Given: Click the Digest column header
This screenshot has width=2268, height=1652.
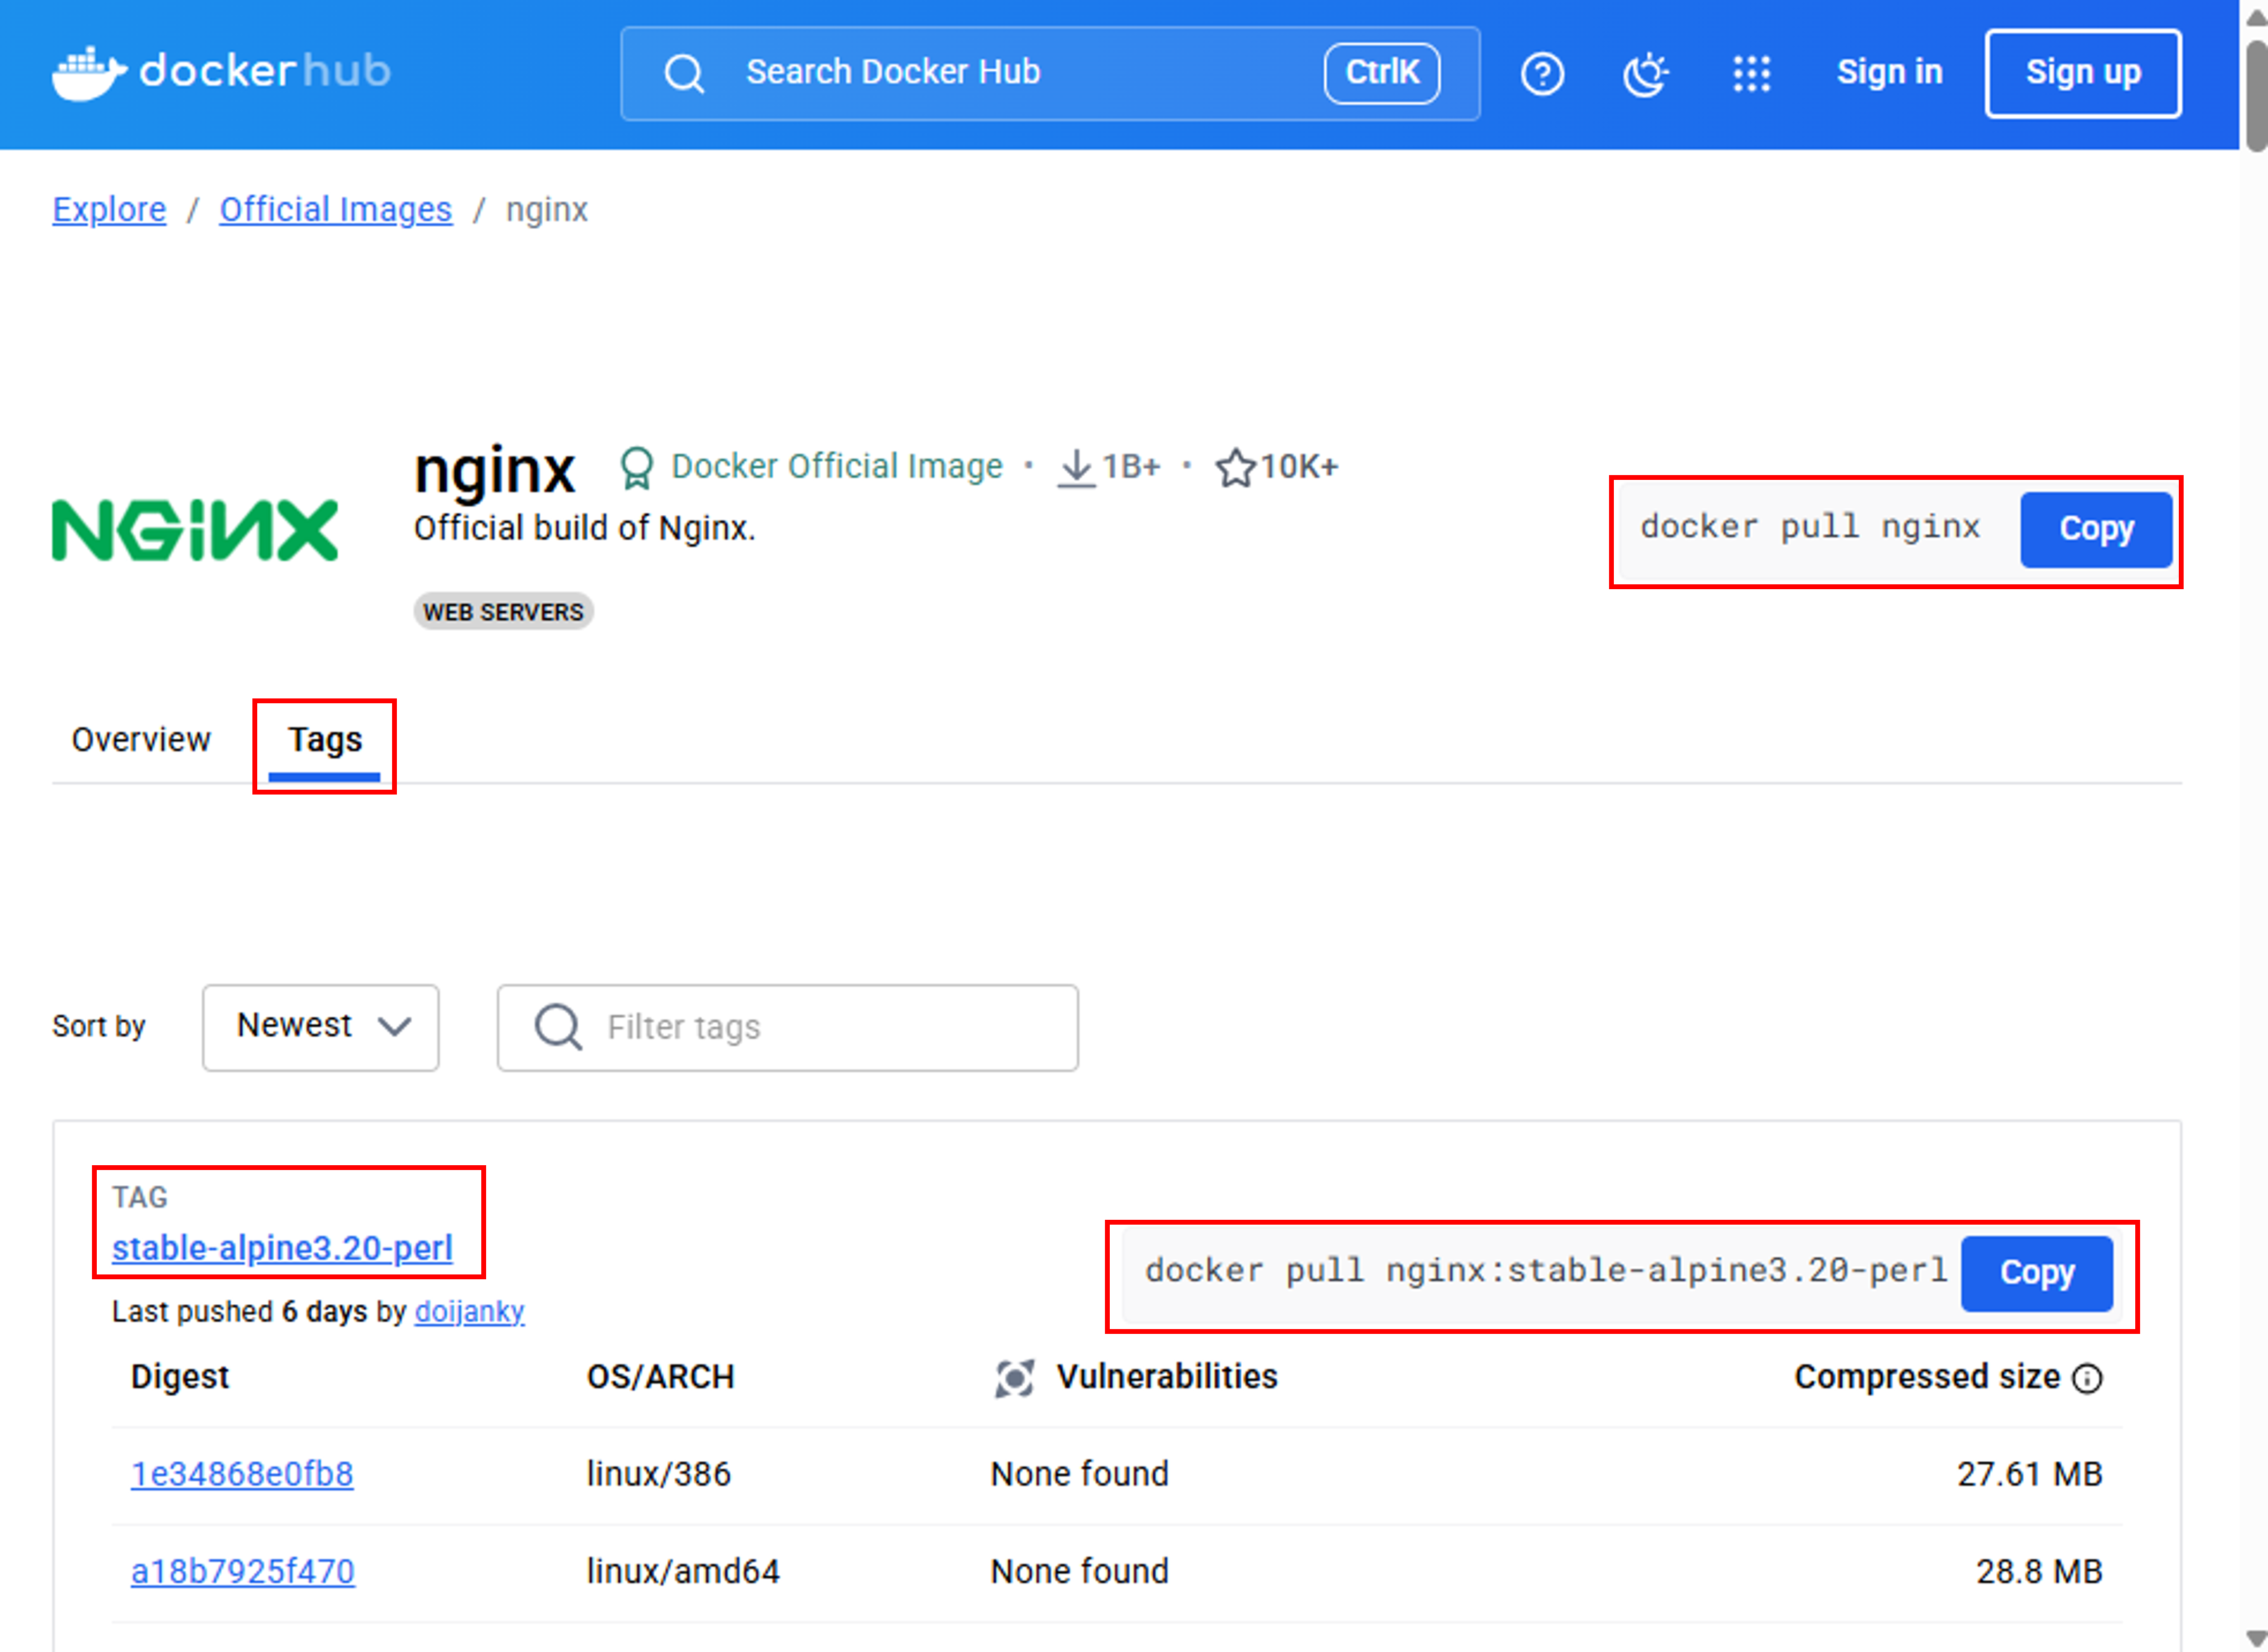Looking at the screenshot, I should 180,1377.
